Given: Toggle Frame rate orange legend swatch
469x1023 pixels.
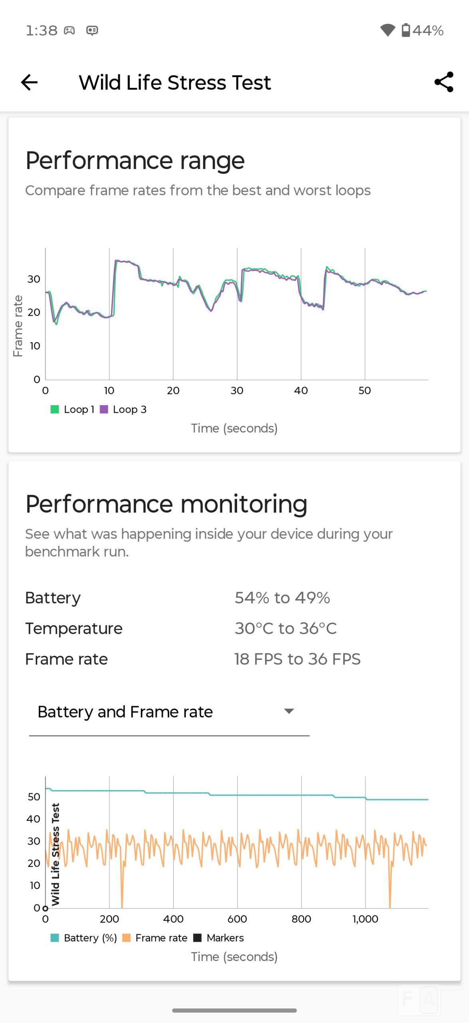Looking at the screenshot, I should (126, 937).
